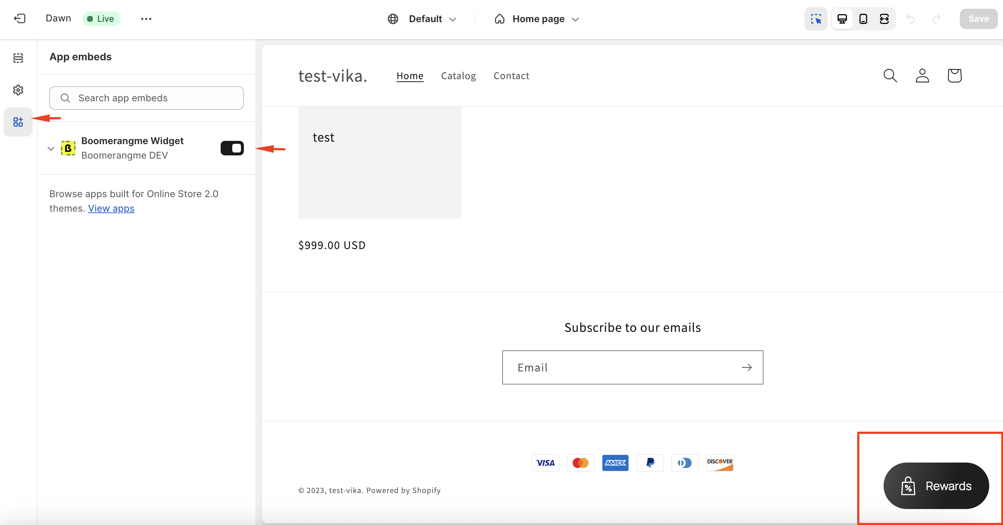The width and height of the screenshot is (1003, 525).
Task: Toggle the inspector selection tool
Action: 816,19
